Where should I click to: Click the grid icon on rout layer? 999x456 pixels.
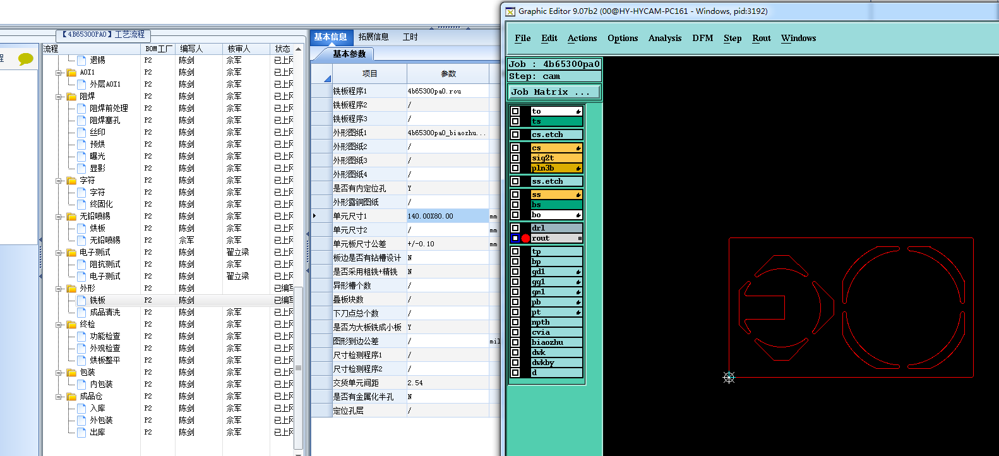(580, 239)
